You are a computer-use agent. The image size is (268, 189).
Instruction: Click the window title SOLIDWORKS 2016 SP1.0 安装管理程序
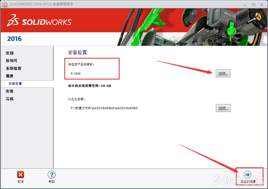(41, 4)
